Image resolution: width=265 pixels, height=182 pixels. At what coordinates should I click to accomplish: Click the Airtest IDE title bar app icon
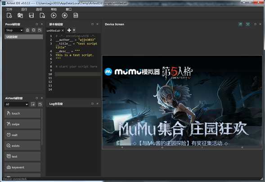pos(4,3)
